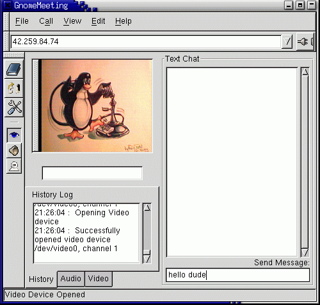Click the connect plug icon button

click(x=305, y=42)
